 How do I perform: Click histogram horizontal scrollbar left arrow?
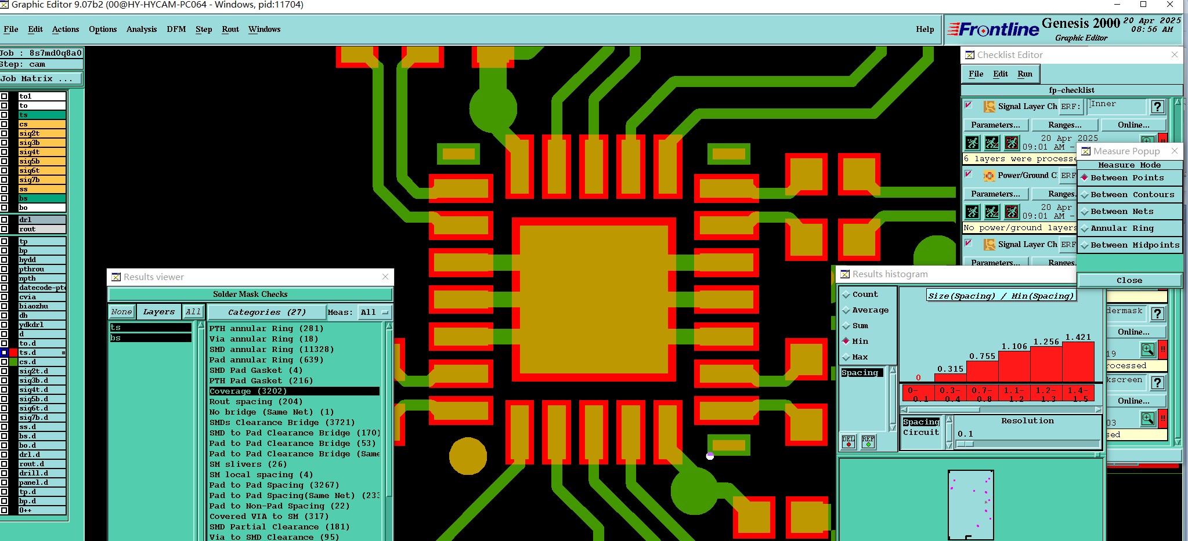pyautogui.click(x=904, y=409)
